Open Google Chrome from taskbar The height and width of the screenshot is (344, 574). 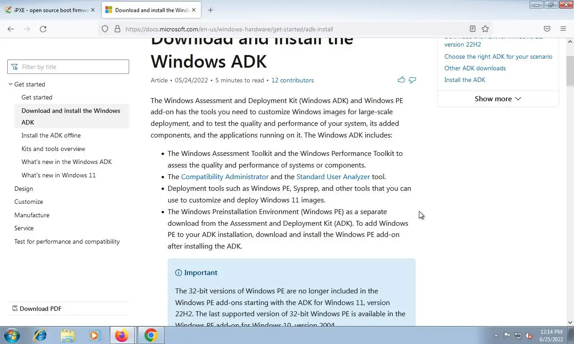151,335
